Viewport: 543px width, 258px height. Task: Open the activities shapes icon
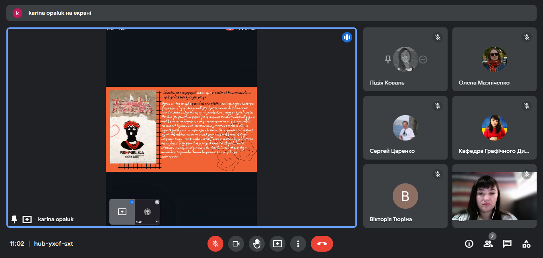[x=526, y=244]
